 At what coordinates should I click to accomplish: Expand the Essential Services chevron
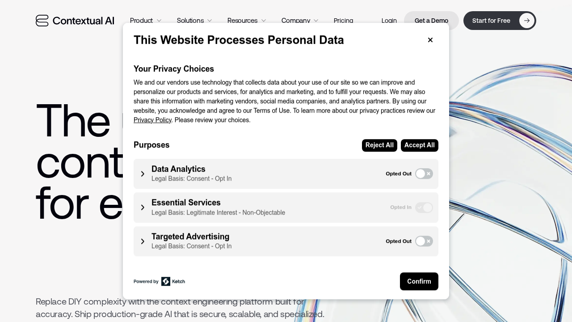[143, 208]
